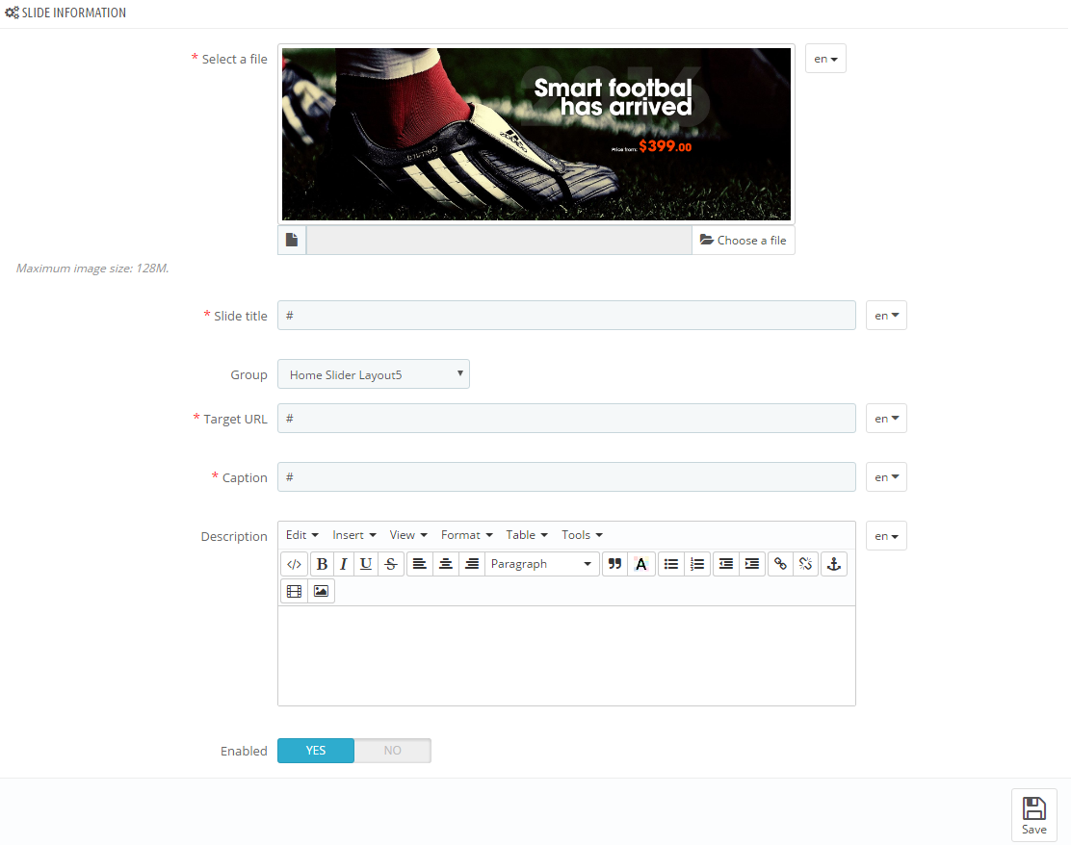Click the file icon beside file path field
1071x845 pixels.
pos(292,241)
